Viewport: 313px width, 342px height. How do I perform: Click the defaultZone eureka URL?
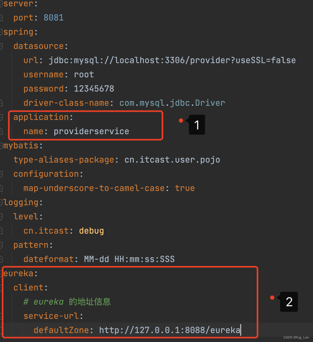[169, 330]
